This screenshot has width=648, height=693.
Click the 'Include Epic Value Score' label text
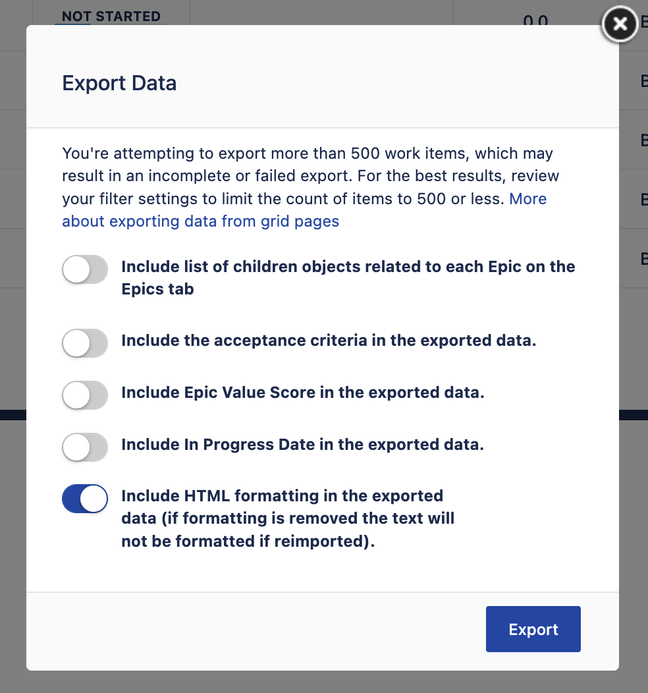tap(302, 393)
